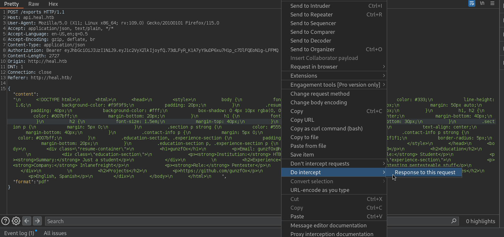Switch to the Raw tab
Screen dimensions: 504x237
(33, 4)
